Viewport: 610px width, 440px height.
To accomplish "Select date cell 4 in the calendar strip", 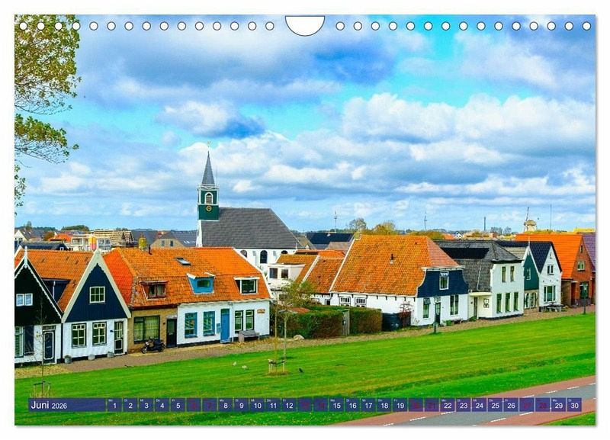I will tap(162, 405).
